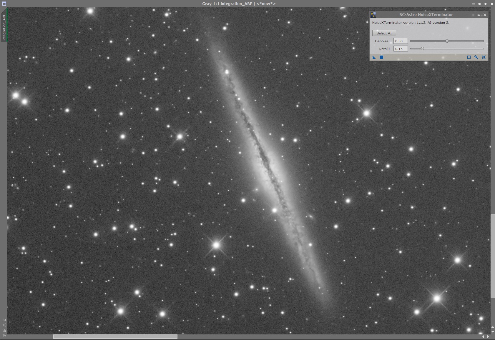
Task: Click the New Instance triangle icon
Action: point(374,57)
